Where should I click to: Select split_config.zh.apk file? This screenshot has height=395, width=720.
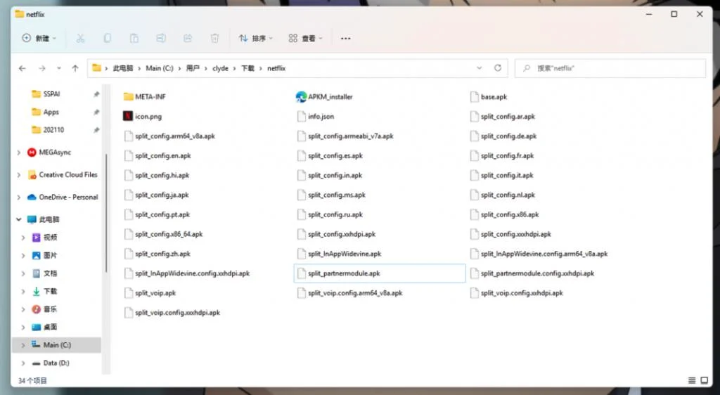point(157,254)
